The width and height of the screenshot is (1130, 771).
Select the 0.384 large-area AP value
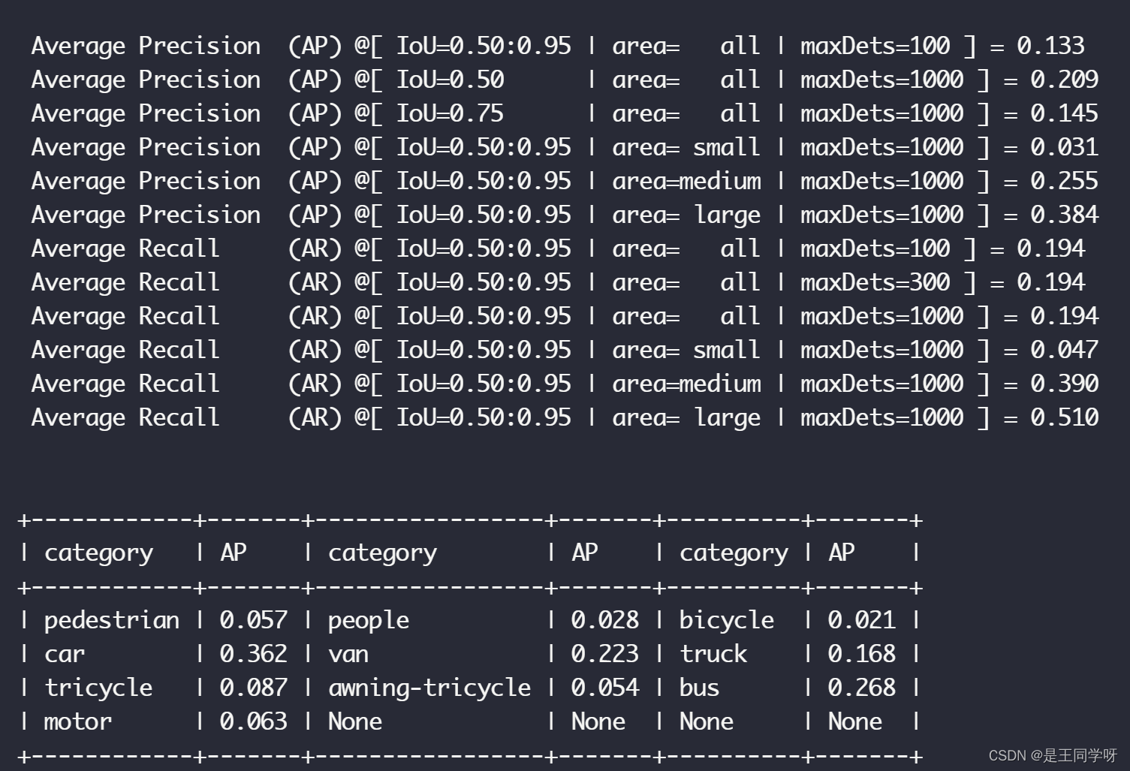1064,215
